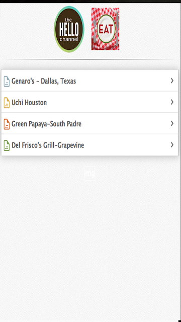Tap the fork in the EAT logo
Viewport: 181px width, 322px height.
pos(95,29)
